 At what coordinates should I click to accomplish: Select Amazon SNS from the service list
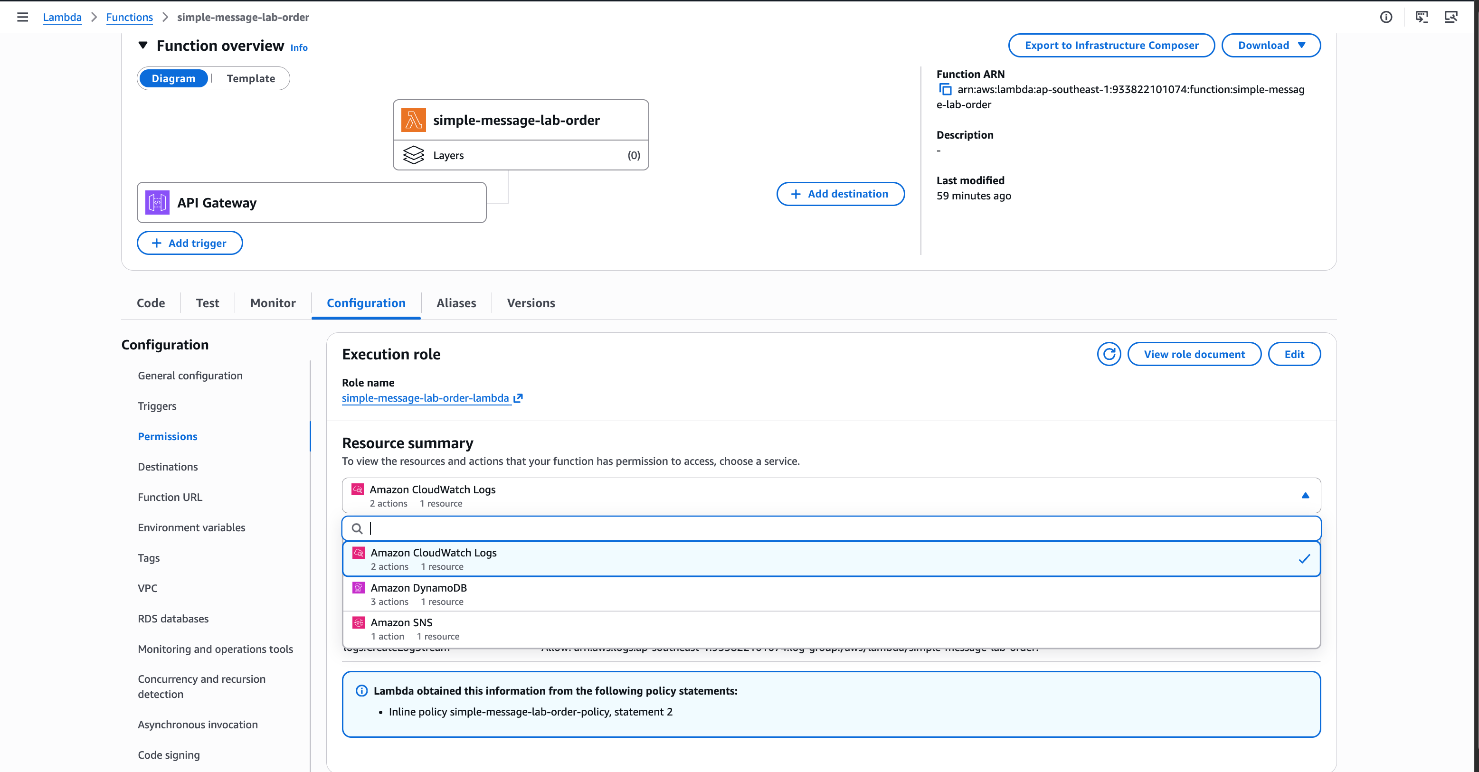tap(831, 629)
